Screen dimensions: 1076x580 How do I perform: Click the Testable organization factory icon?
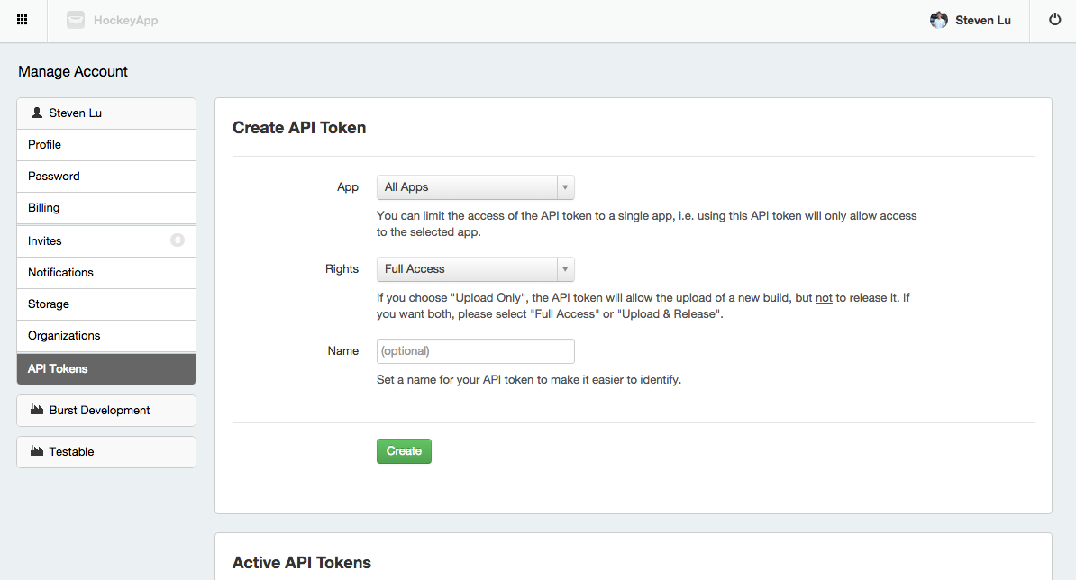click(37, 451)
